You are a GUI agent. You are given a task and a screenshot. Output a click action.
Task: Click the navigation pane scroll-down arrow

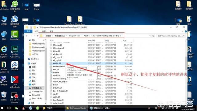[46, 104]
